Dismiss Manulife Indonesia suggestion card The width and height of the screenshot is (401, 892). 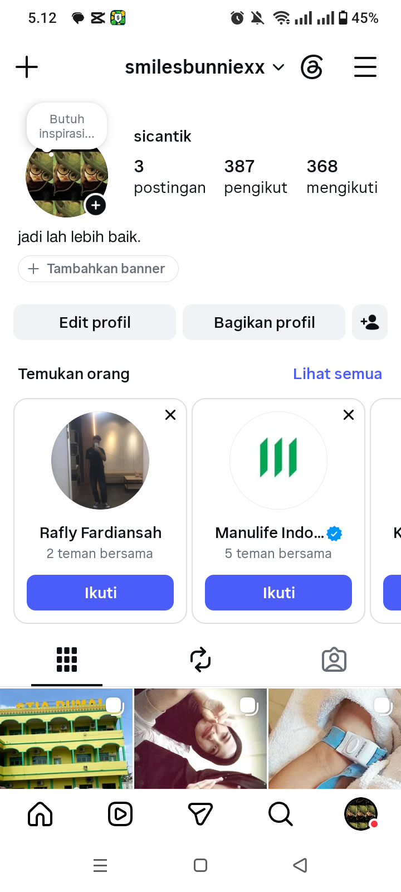[349, 415]
